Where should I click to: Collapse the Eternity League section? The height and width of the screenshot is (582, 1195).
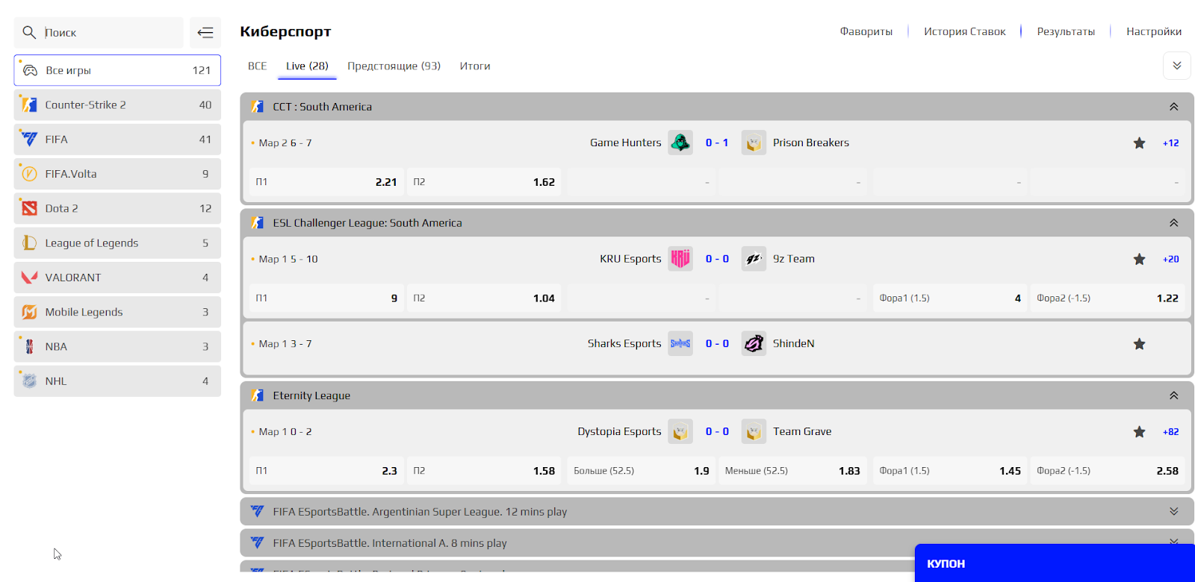[1173, 395]
